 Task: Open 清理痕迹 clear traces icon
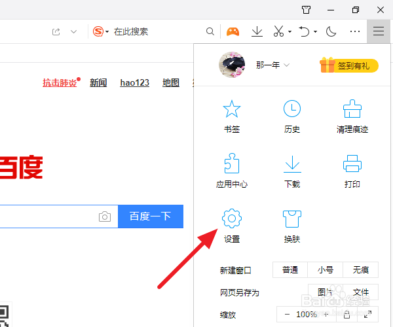(352, 116)
